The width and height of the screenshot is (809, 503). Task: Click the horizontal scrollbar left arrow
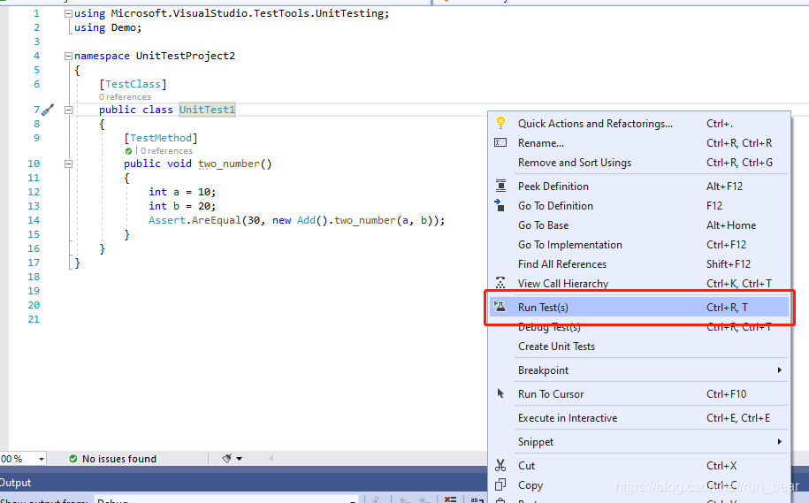click(x=271, y=458)
